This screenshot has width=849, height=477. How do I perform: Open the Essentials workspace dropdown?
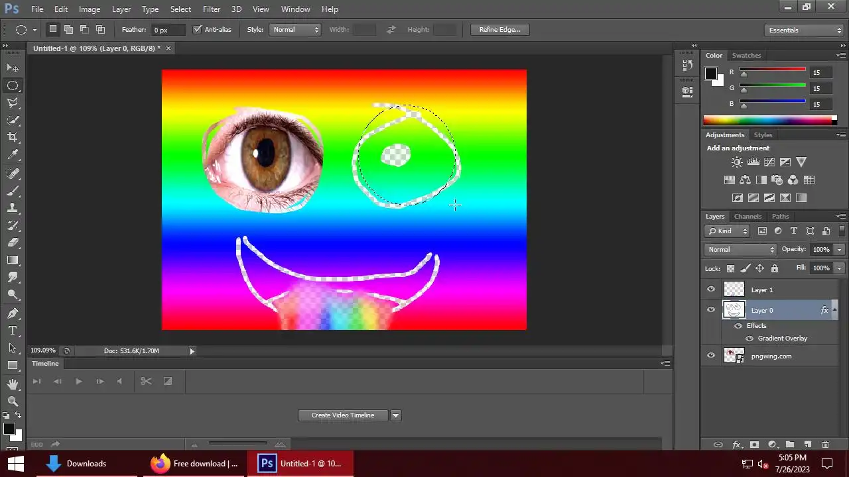[x=804, y=30]
